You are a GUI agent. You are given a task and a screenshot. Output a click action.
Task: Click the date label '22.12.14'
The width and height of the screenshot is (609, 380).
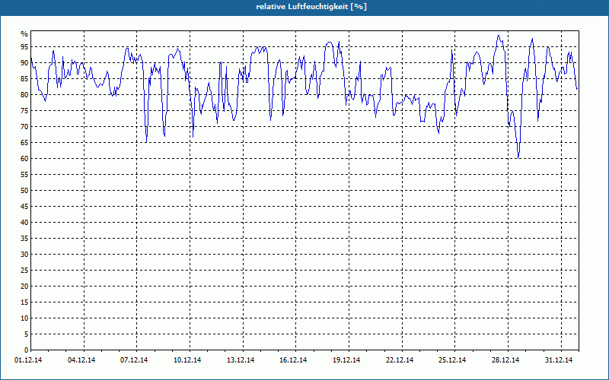pyautogui.click(x=400, y=360)
